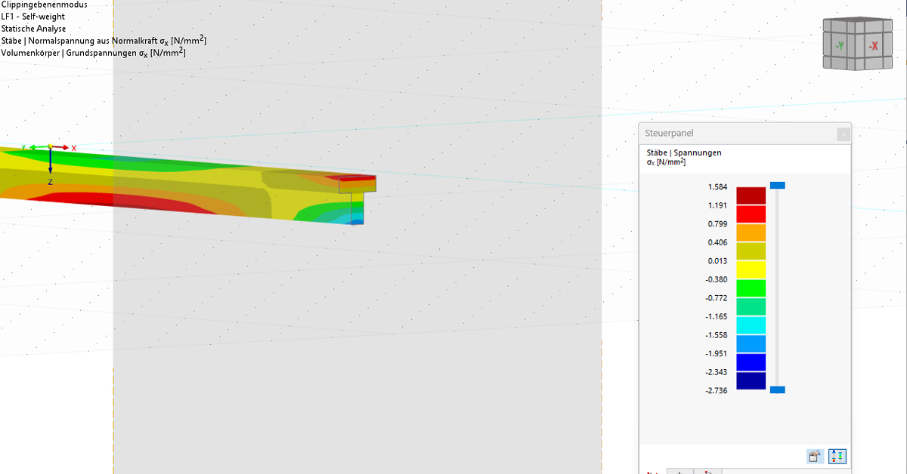Toggle the color spectrum scale button
Image resolution: width=907 pixels, height=474 pixels.
pos(837,456)
